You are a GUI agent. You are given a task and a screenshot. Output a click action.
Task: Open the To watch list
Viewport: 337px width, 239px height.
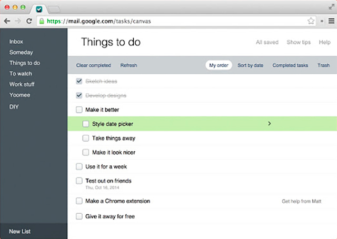pos(21,74)
